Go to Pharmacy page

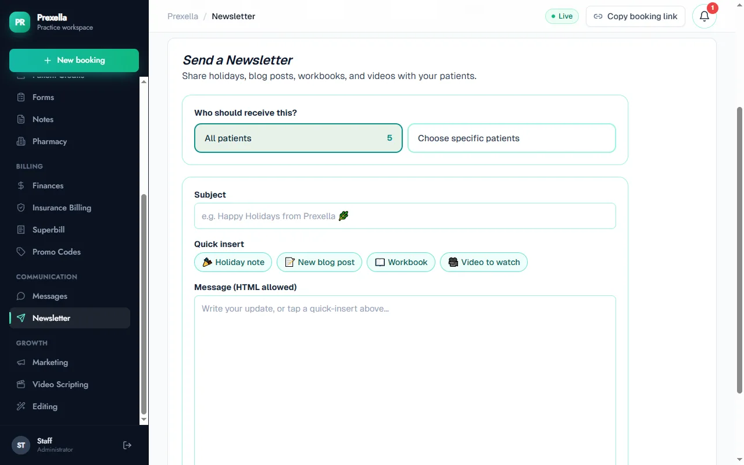coord(70,141)
